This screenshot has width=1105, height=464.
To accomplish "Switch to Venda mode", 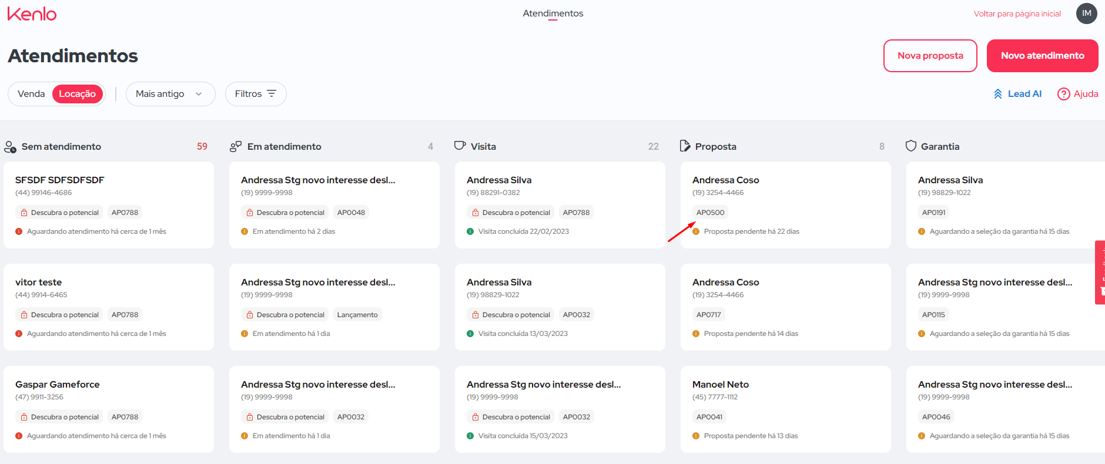I will pos(31,94).
